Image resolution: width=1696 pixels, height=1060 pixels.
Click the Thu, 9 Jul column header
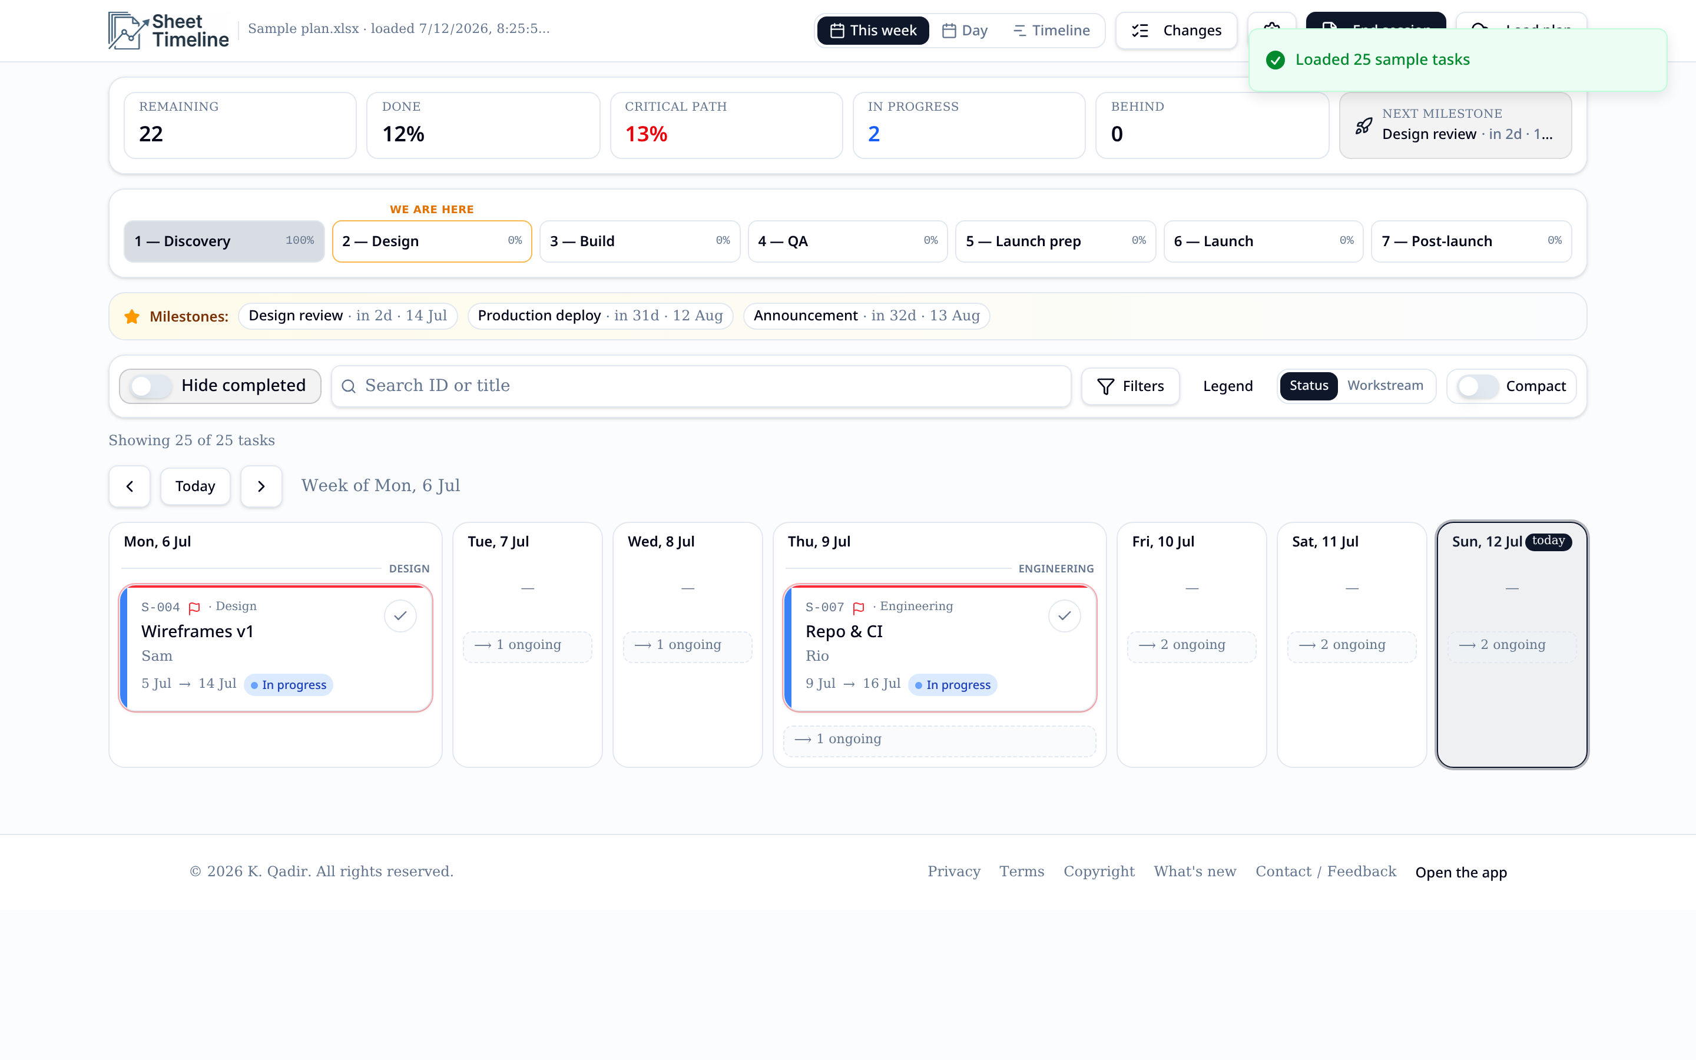(819, 541)
